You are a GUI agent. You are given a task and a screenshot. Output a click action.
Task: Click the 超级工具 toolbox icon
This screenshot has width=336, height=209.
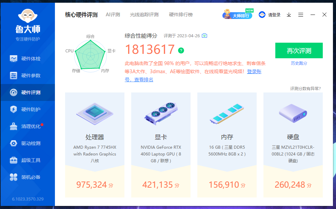point(14,160)
